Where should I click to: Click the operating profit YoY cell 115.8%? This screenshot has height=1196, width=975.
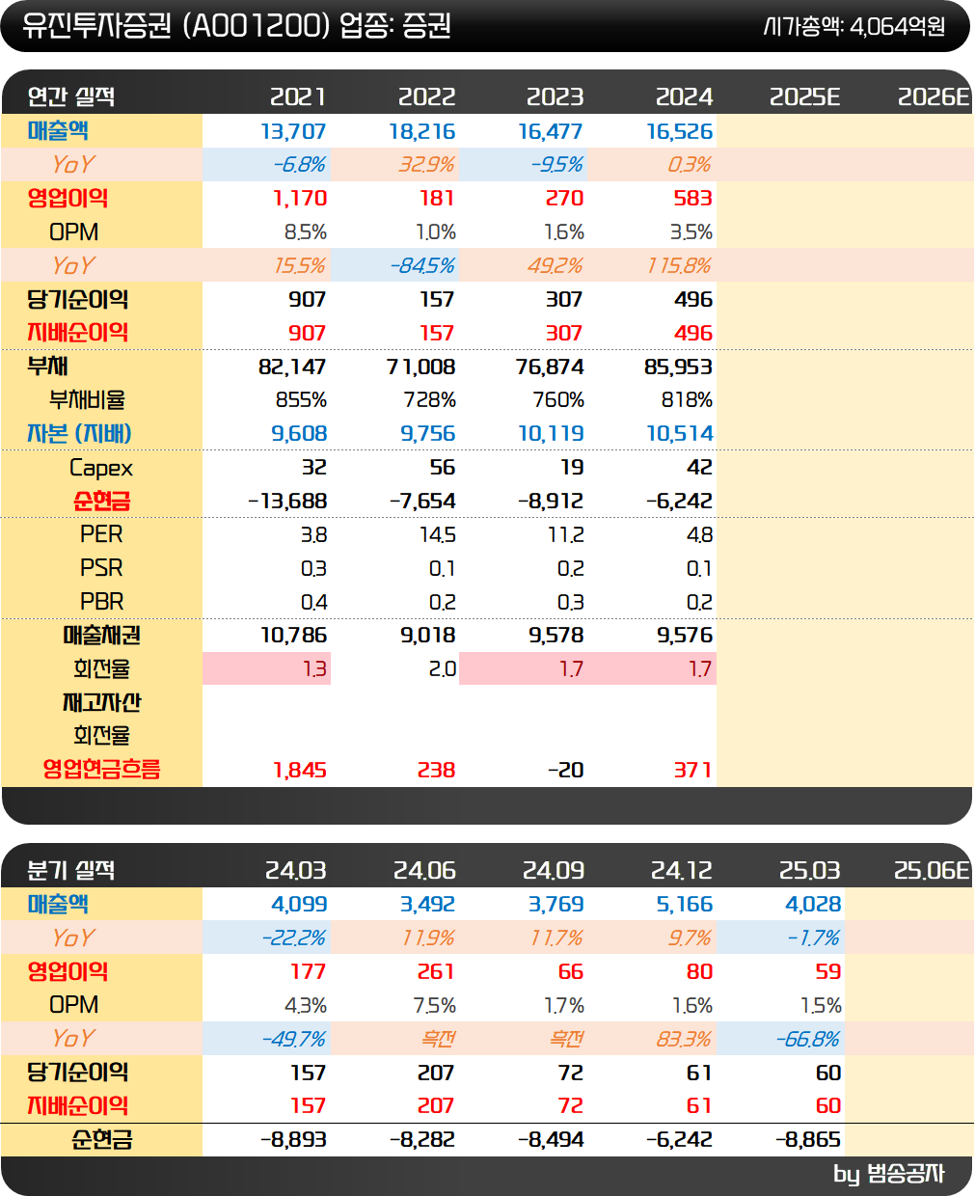click(680, 265)
